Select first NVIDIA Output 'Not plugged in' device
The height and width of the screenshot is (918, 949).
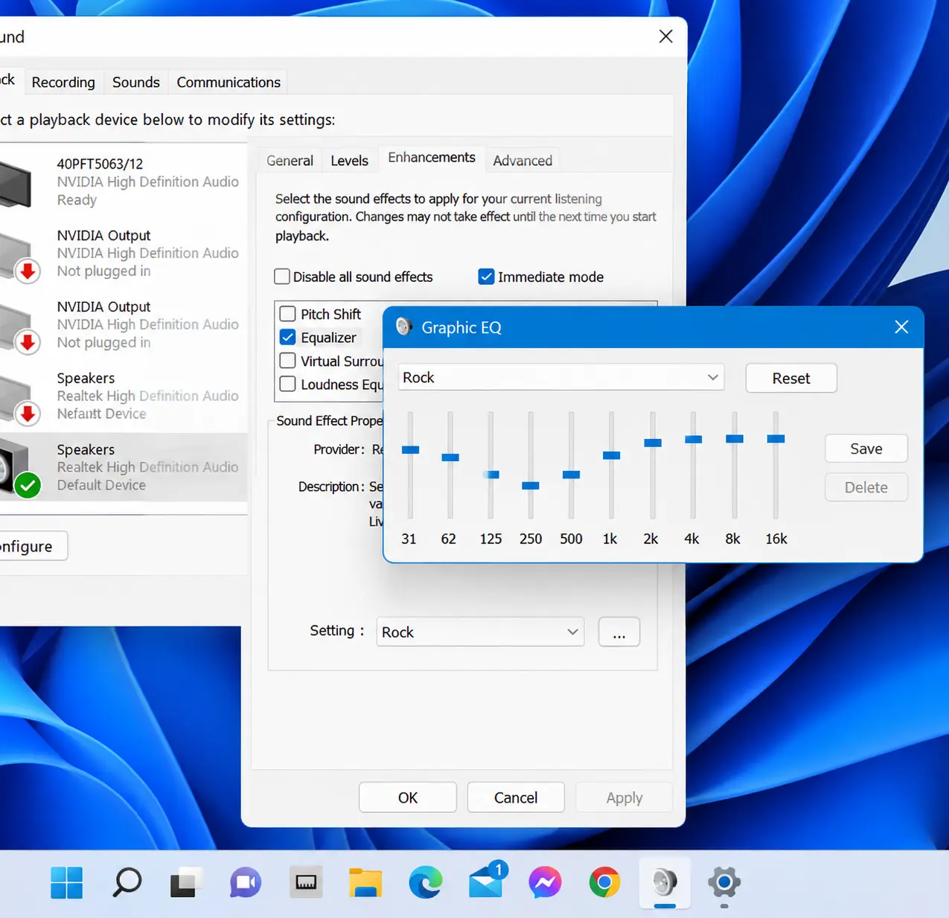coord(124,253)
